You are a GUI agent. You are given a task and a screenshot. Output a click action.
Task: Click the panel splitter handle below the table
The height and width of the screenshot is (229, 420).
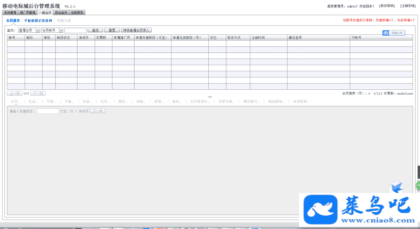click(x=210, y=97)
